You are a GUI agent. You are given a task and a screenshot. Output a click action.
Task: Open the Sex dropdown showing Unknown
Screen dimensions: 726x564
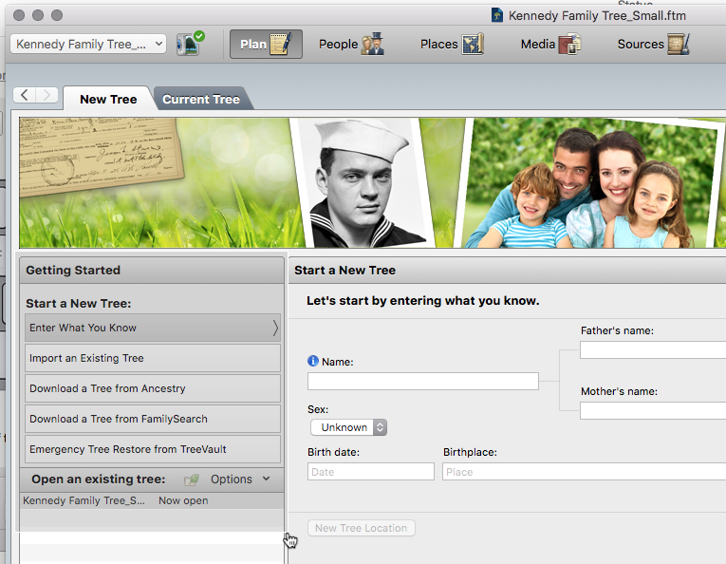point(348,427)
